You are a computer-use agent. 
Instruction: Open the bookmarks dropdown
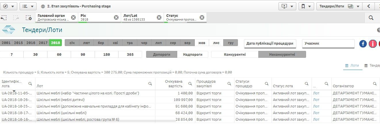306,6
